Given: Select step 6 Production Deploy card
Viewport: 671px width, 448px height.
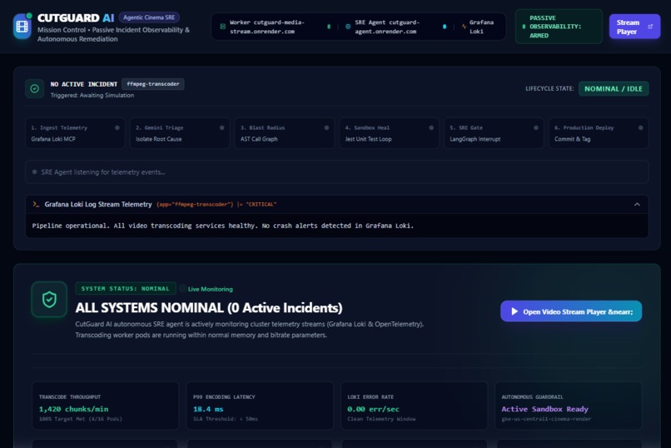Looking at the screenshot, I should click(599, 133).
